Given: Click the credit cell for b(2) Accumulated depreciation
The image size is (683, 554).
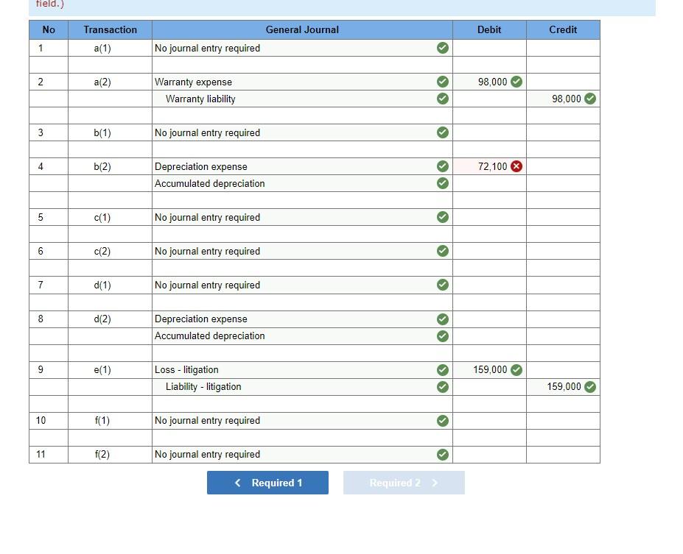Looking at the screenshot, I should coord(563,183).
